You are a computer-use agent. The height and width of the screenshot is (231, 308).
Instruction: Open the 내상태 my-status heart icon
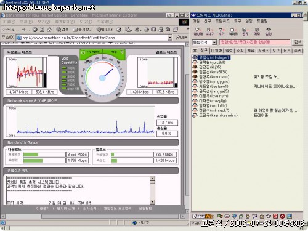(198, 31)
